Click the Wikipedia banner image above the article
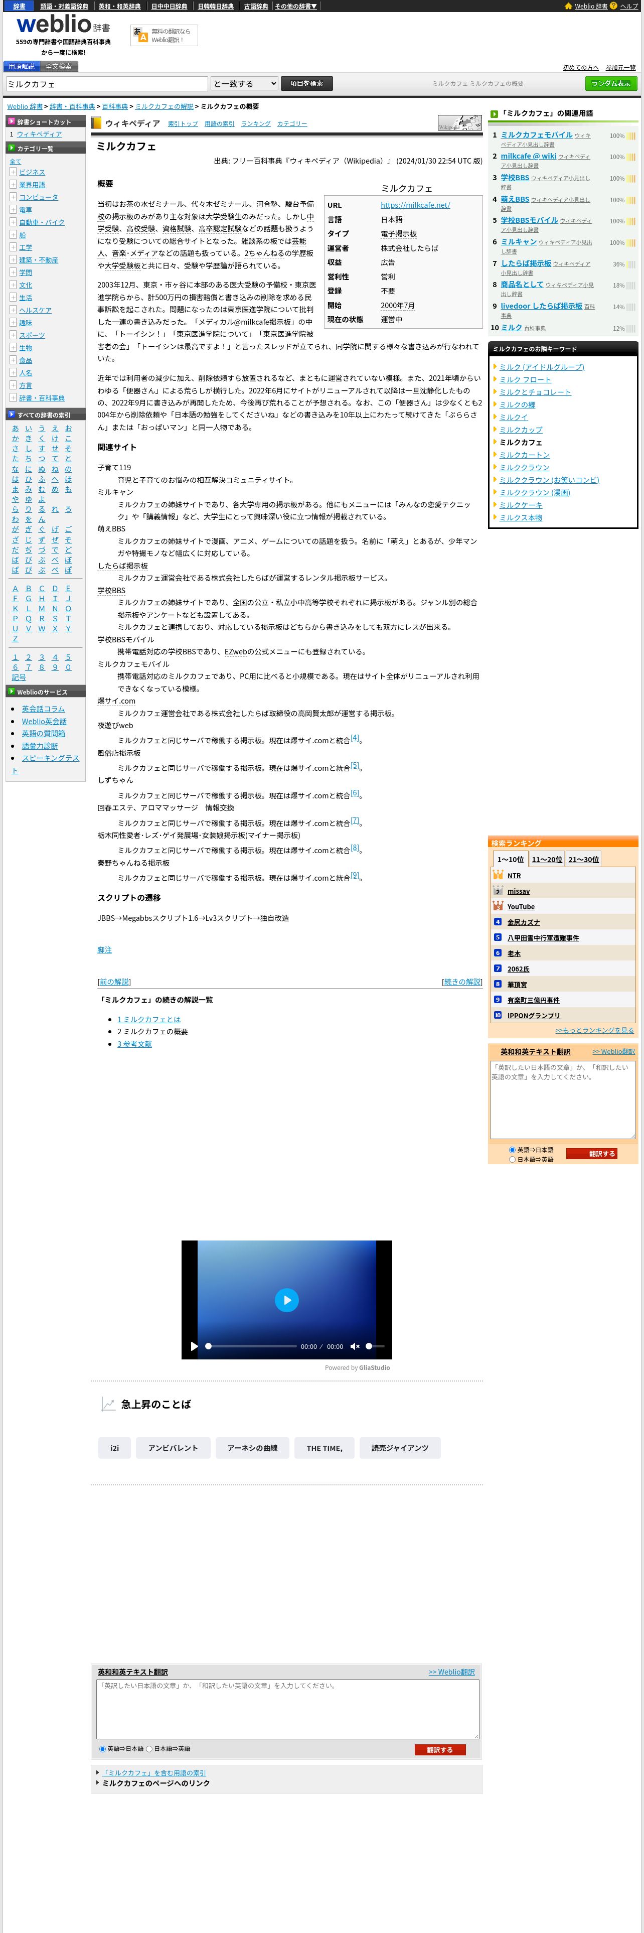Image resolution: width=644 pixels, height=1933 pixels. [459, 123]
